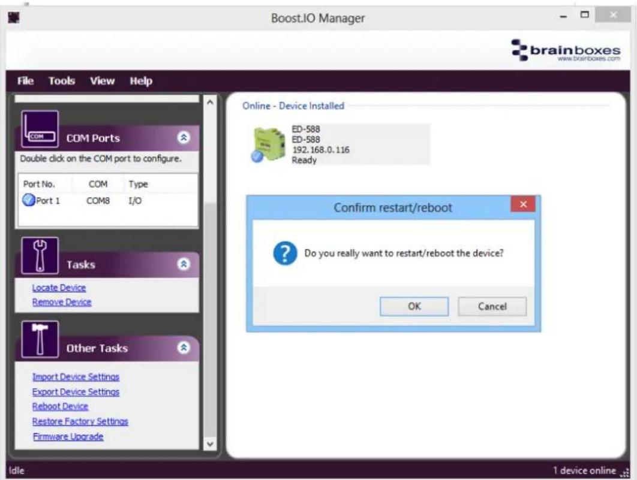Click the Idle status bar text

16,470
